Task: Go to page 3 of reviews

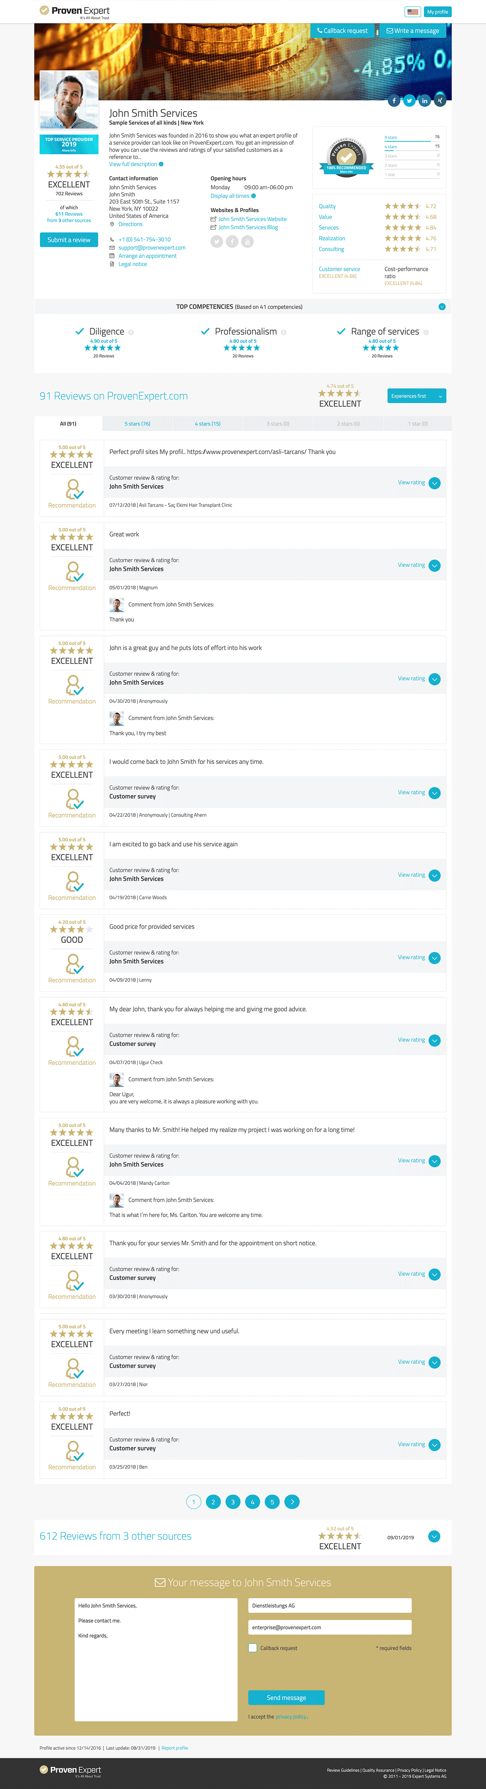Action: click(233, 1501)
